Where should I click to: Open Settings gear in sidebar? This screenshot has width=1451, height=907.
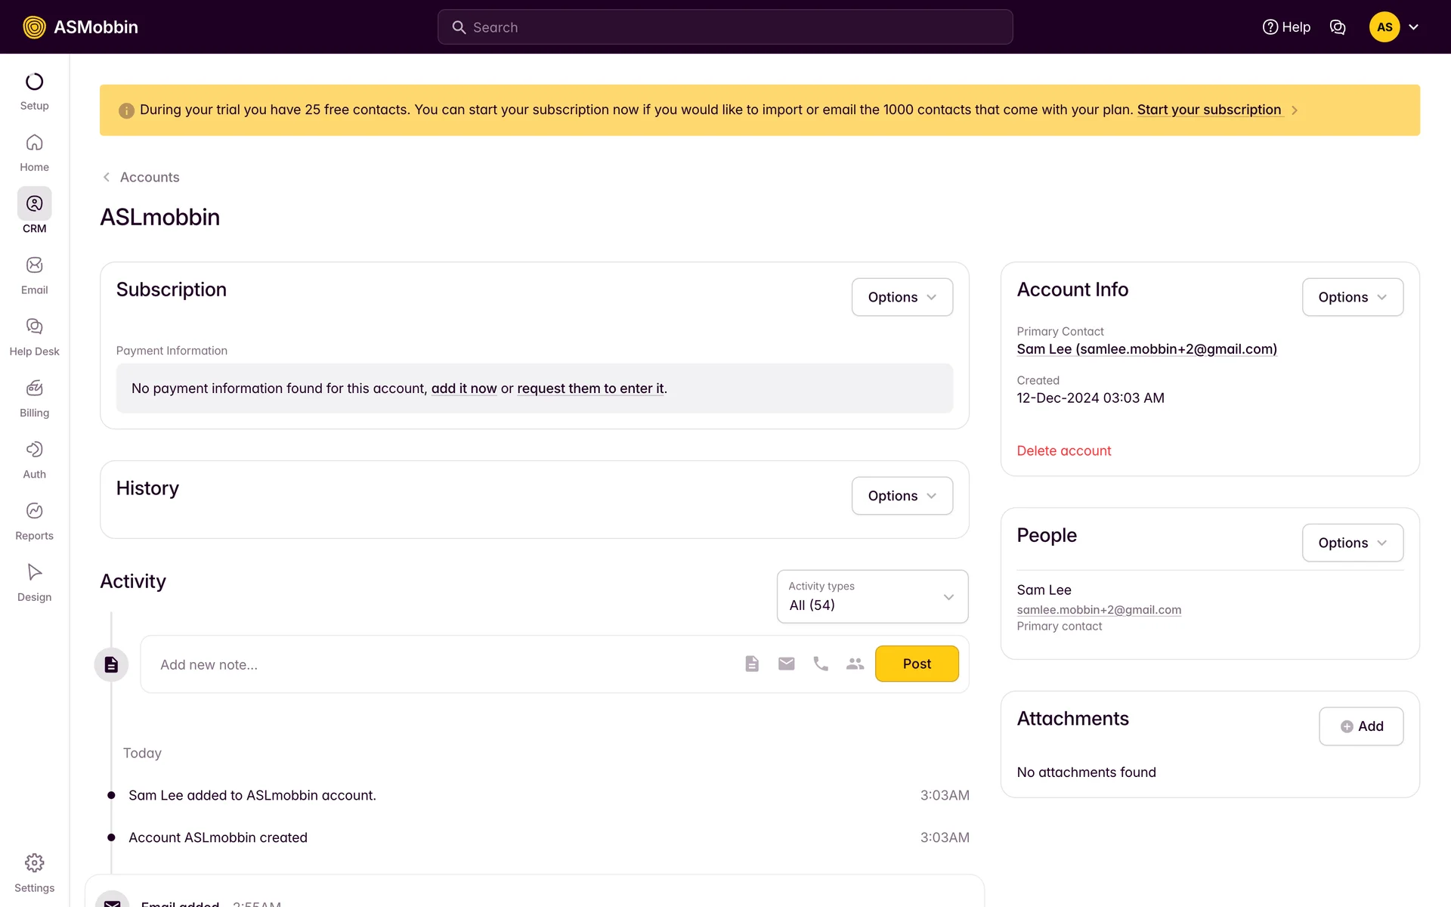tap(34, 863)
